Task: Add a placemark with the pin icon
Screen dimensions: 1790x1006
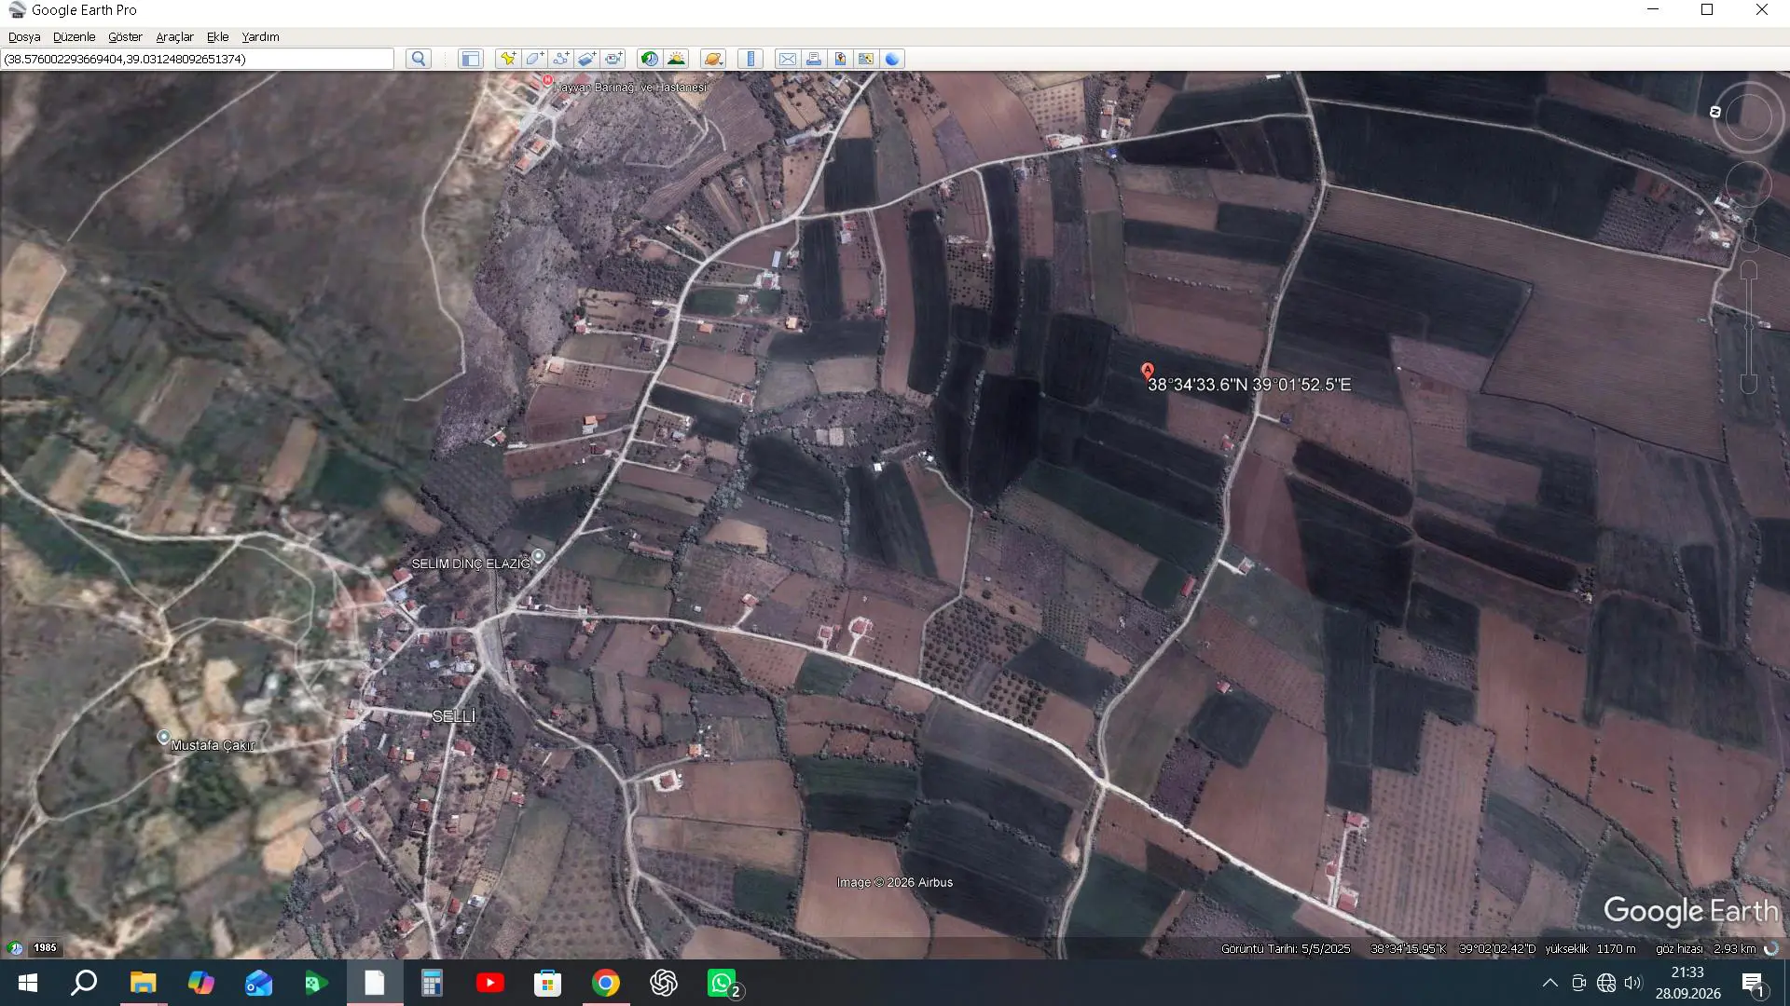Action: (507, 59)
